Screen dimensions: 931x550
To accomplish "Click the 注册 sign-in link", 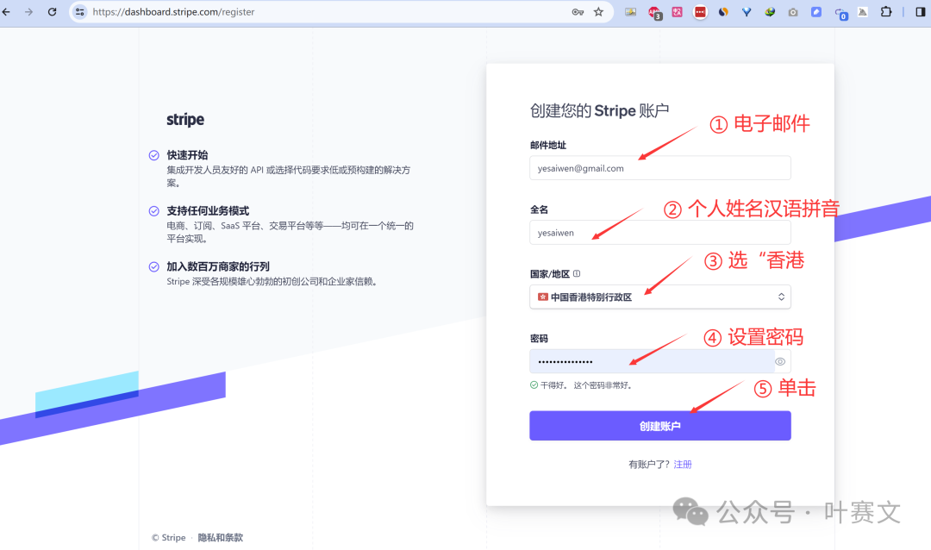I will (x=683, y=465).
